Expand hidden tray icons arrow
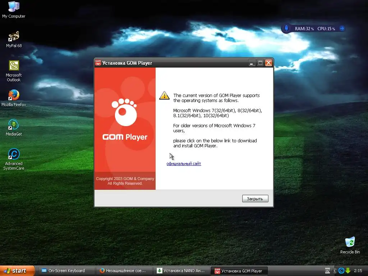368x276 pixels. pos(335,271)
